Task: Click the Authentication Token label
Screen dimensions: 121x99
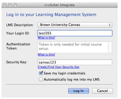Action: click(18, 46)
